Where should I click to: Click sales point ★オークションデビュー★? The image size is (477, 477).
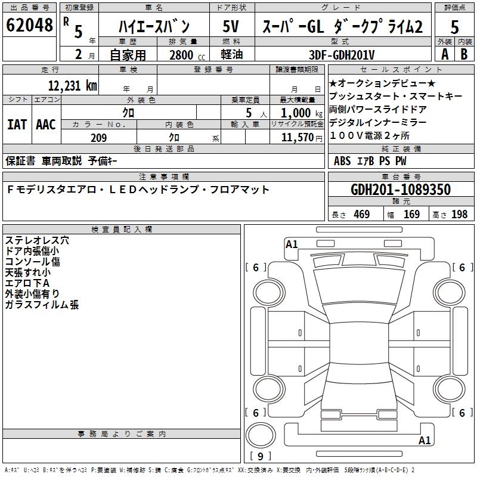coord(382,83)
